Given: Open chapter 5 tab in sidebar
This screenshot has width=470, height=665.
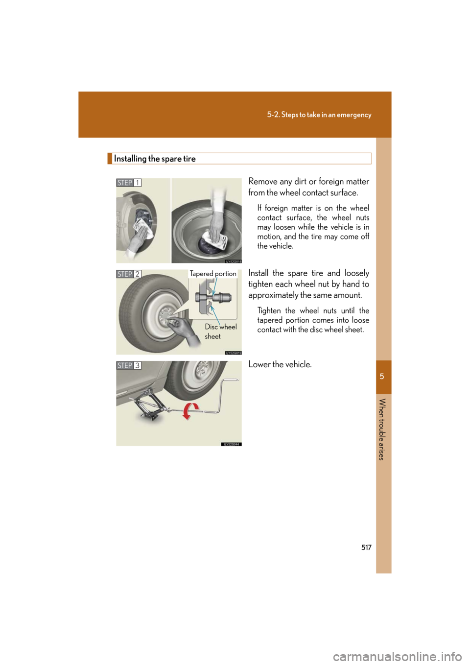Looking at the screenshot, I should (383, 377).
